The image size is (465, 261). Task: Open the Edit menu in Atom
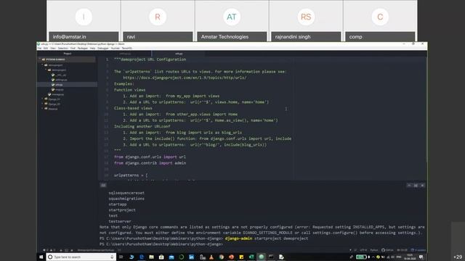pos(46,49)
